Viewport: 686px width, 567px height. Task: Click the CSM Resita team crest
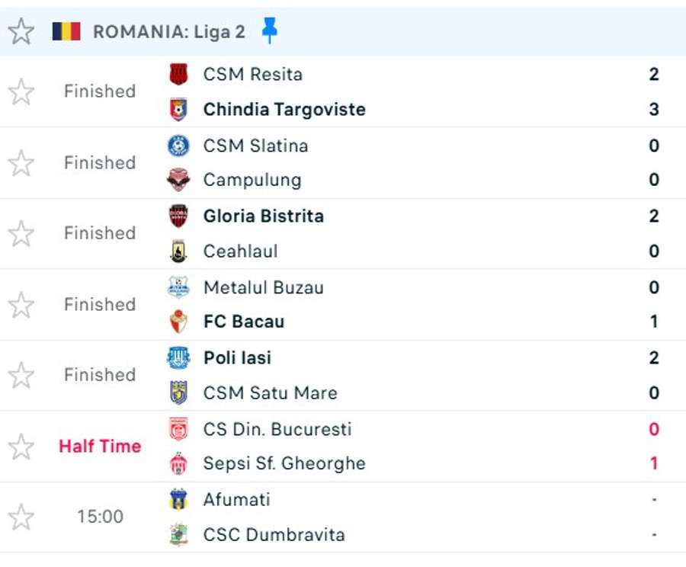click(x=178, y=75)
